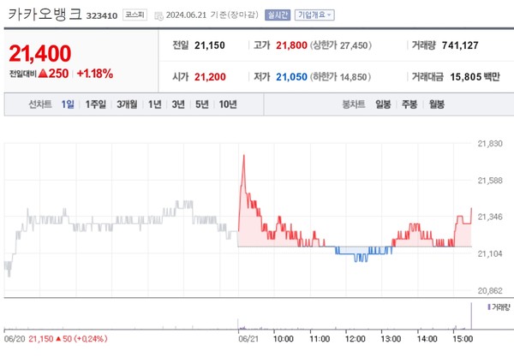
Task: Show the 10년 line chart
Action: [x=228, y=104]
